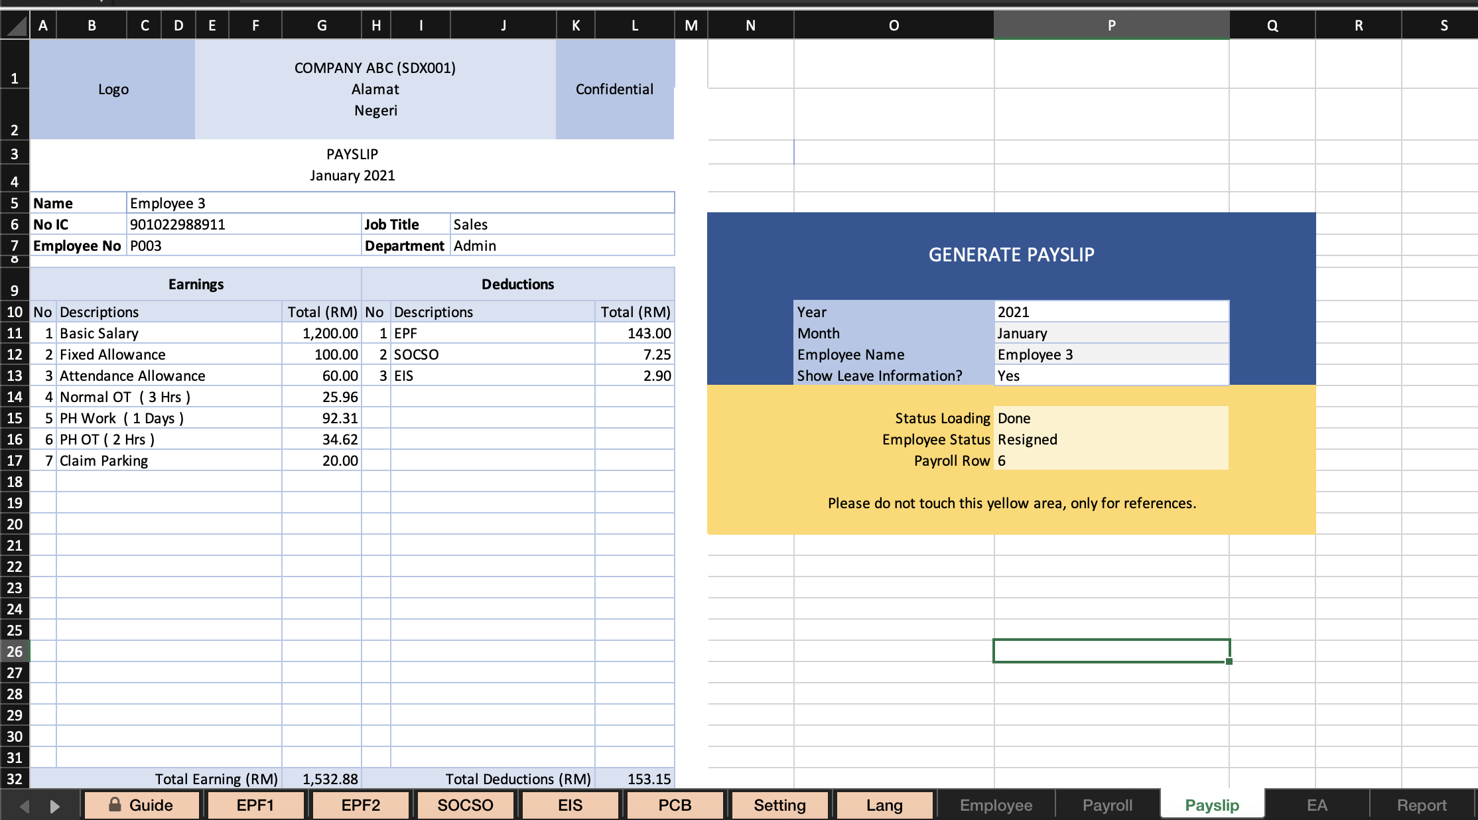Open the Payroll sheet tab
The width and height of the screenshot is (1478, 820).
1107,805
